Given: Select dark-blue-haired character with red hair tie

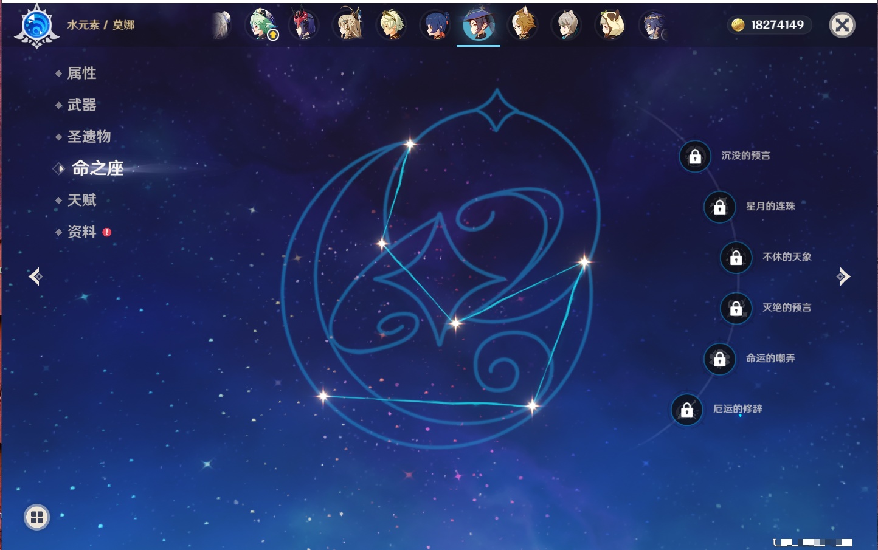Looking at the screenshot, I should pos(435,25).
